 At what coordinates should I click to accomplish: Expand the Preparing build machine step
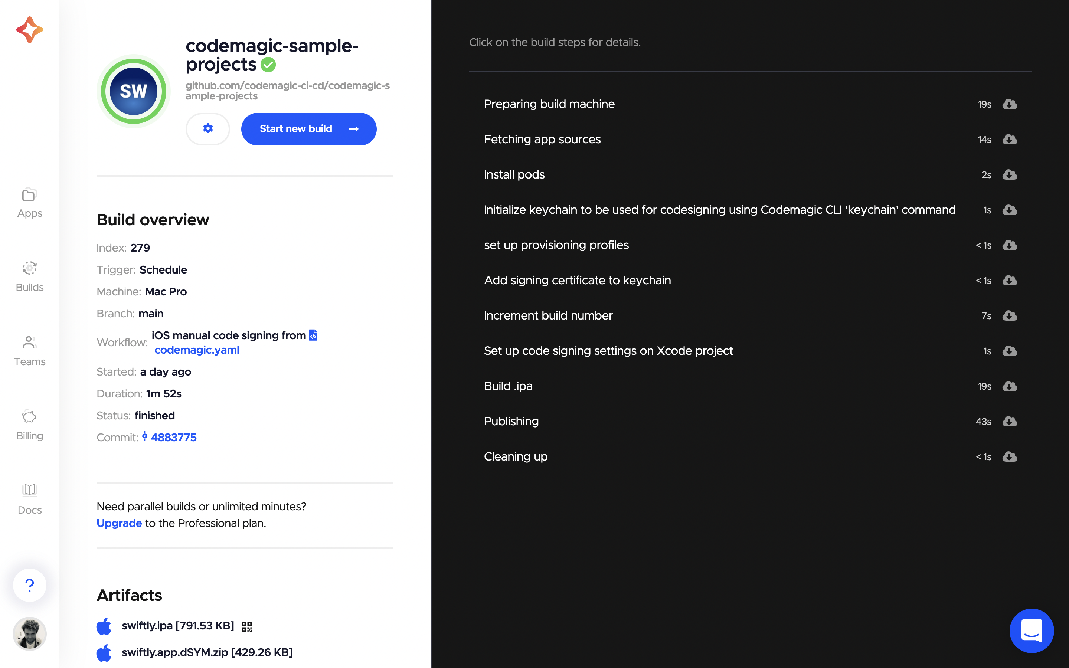pyautogui.click(x=549, y=104)
